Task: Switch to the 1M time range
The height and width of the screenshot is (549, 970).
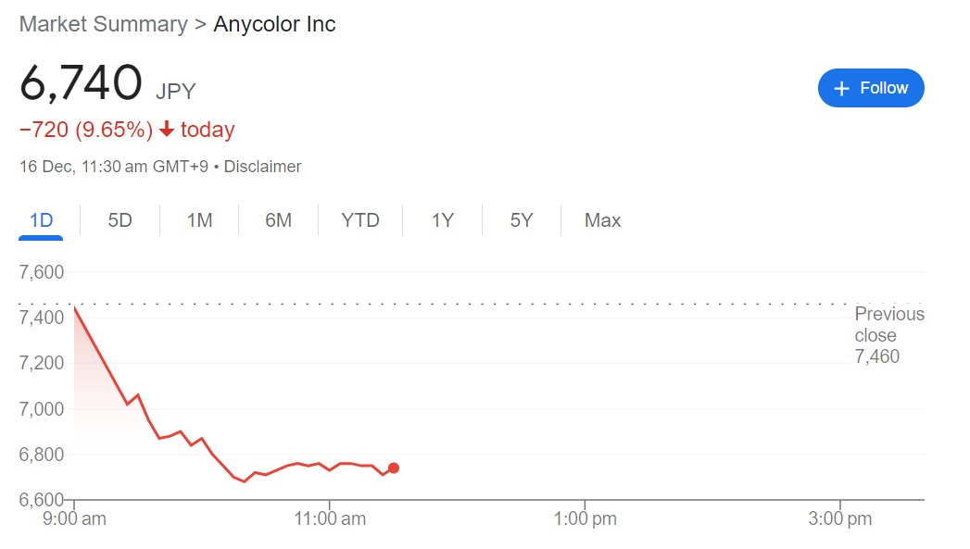Action: (199, 220)
